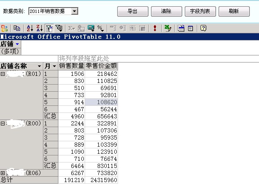Collapse the (R00) store row
The image size is (259, 185).
pos(3,123)
